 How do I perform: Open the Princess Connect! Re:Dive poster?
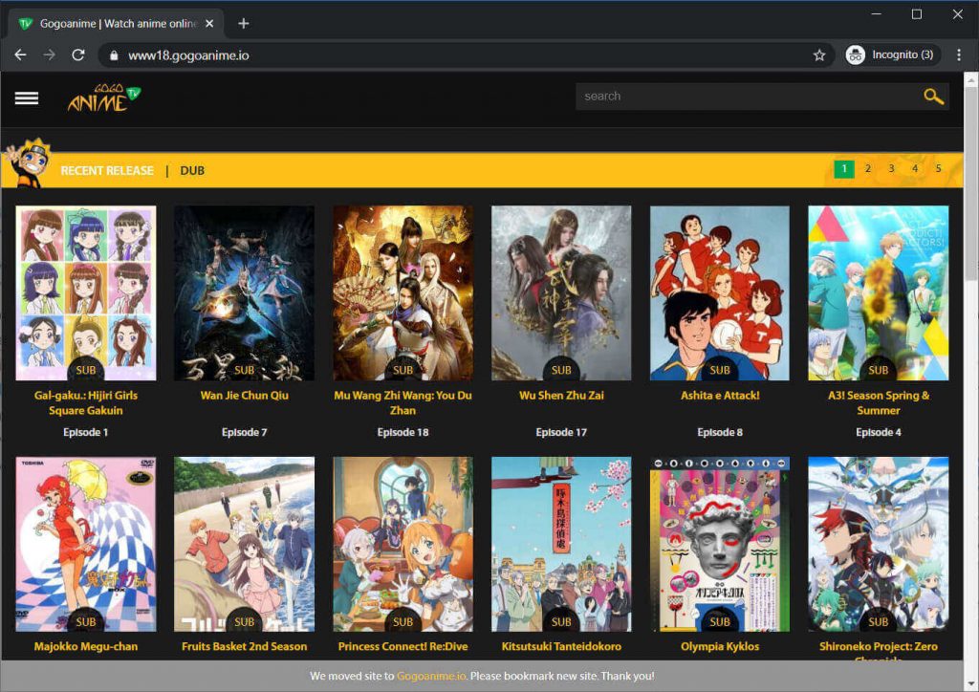402,544
